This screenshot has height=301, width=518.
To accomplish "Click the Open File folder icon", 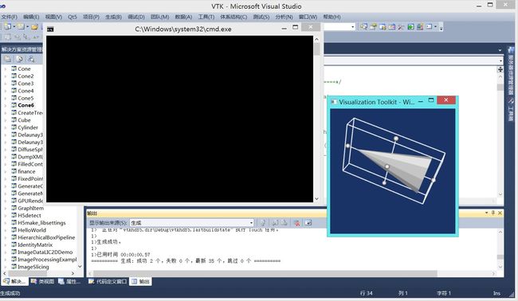I will coord(35,27).
